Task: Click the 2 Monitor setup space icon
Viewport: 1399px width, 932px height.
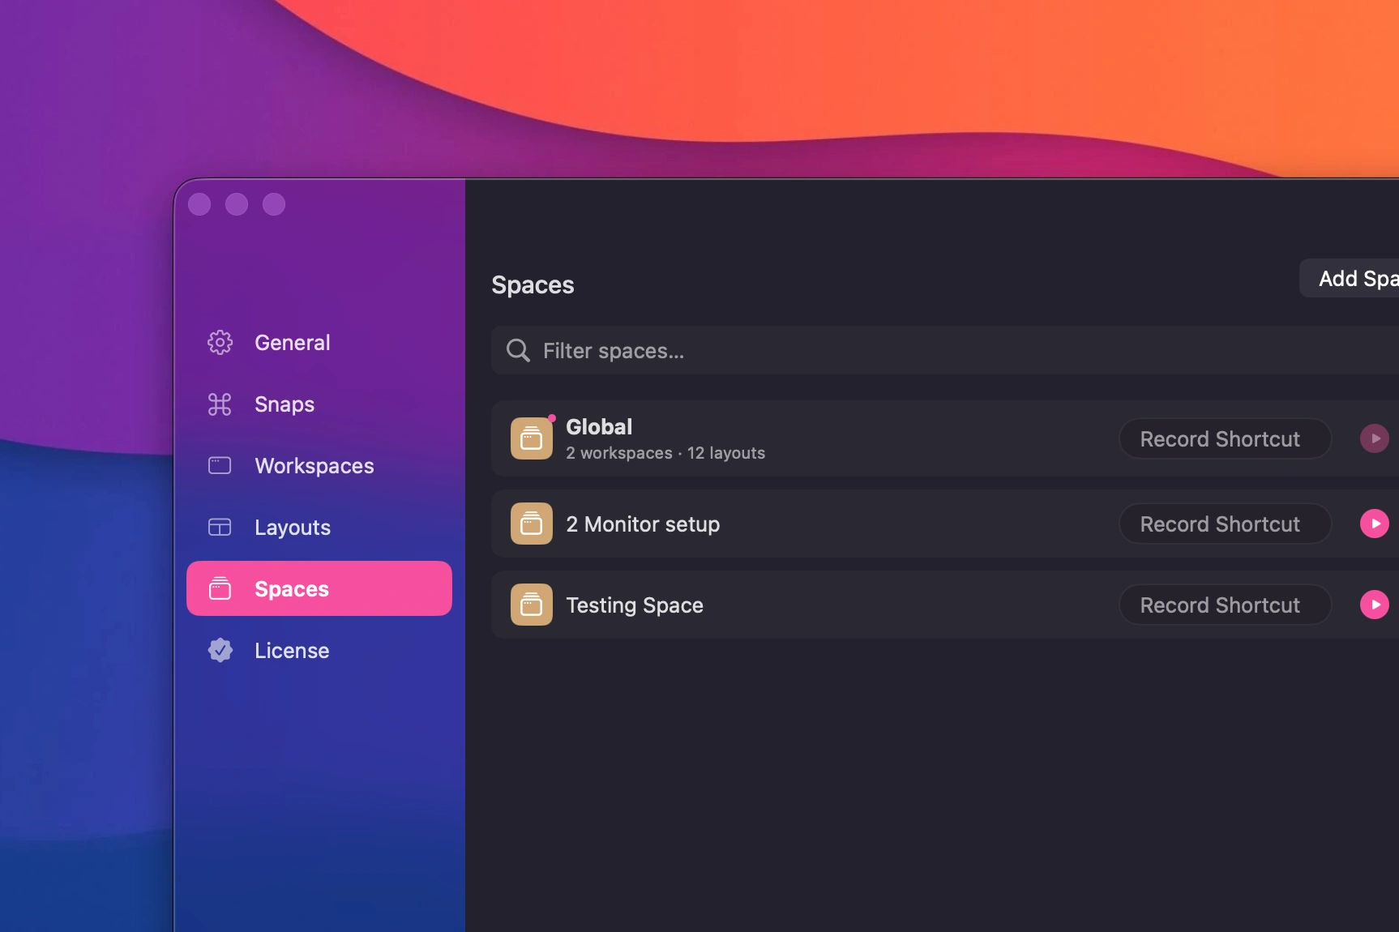Action: 532,524
